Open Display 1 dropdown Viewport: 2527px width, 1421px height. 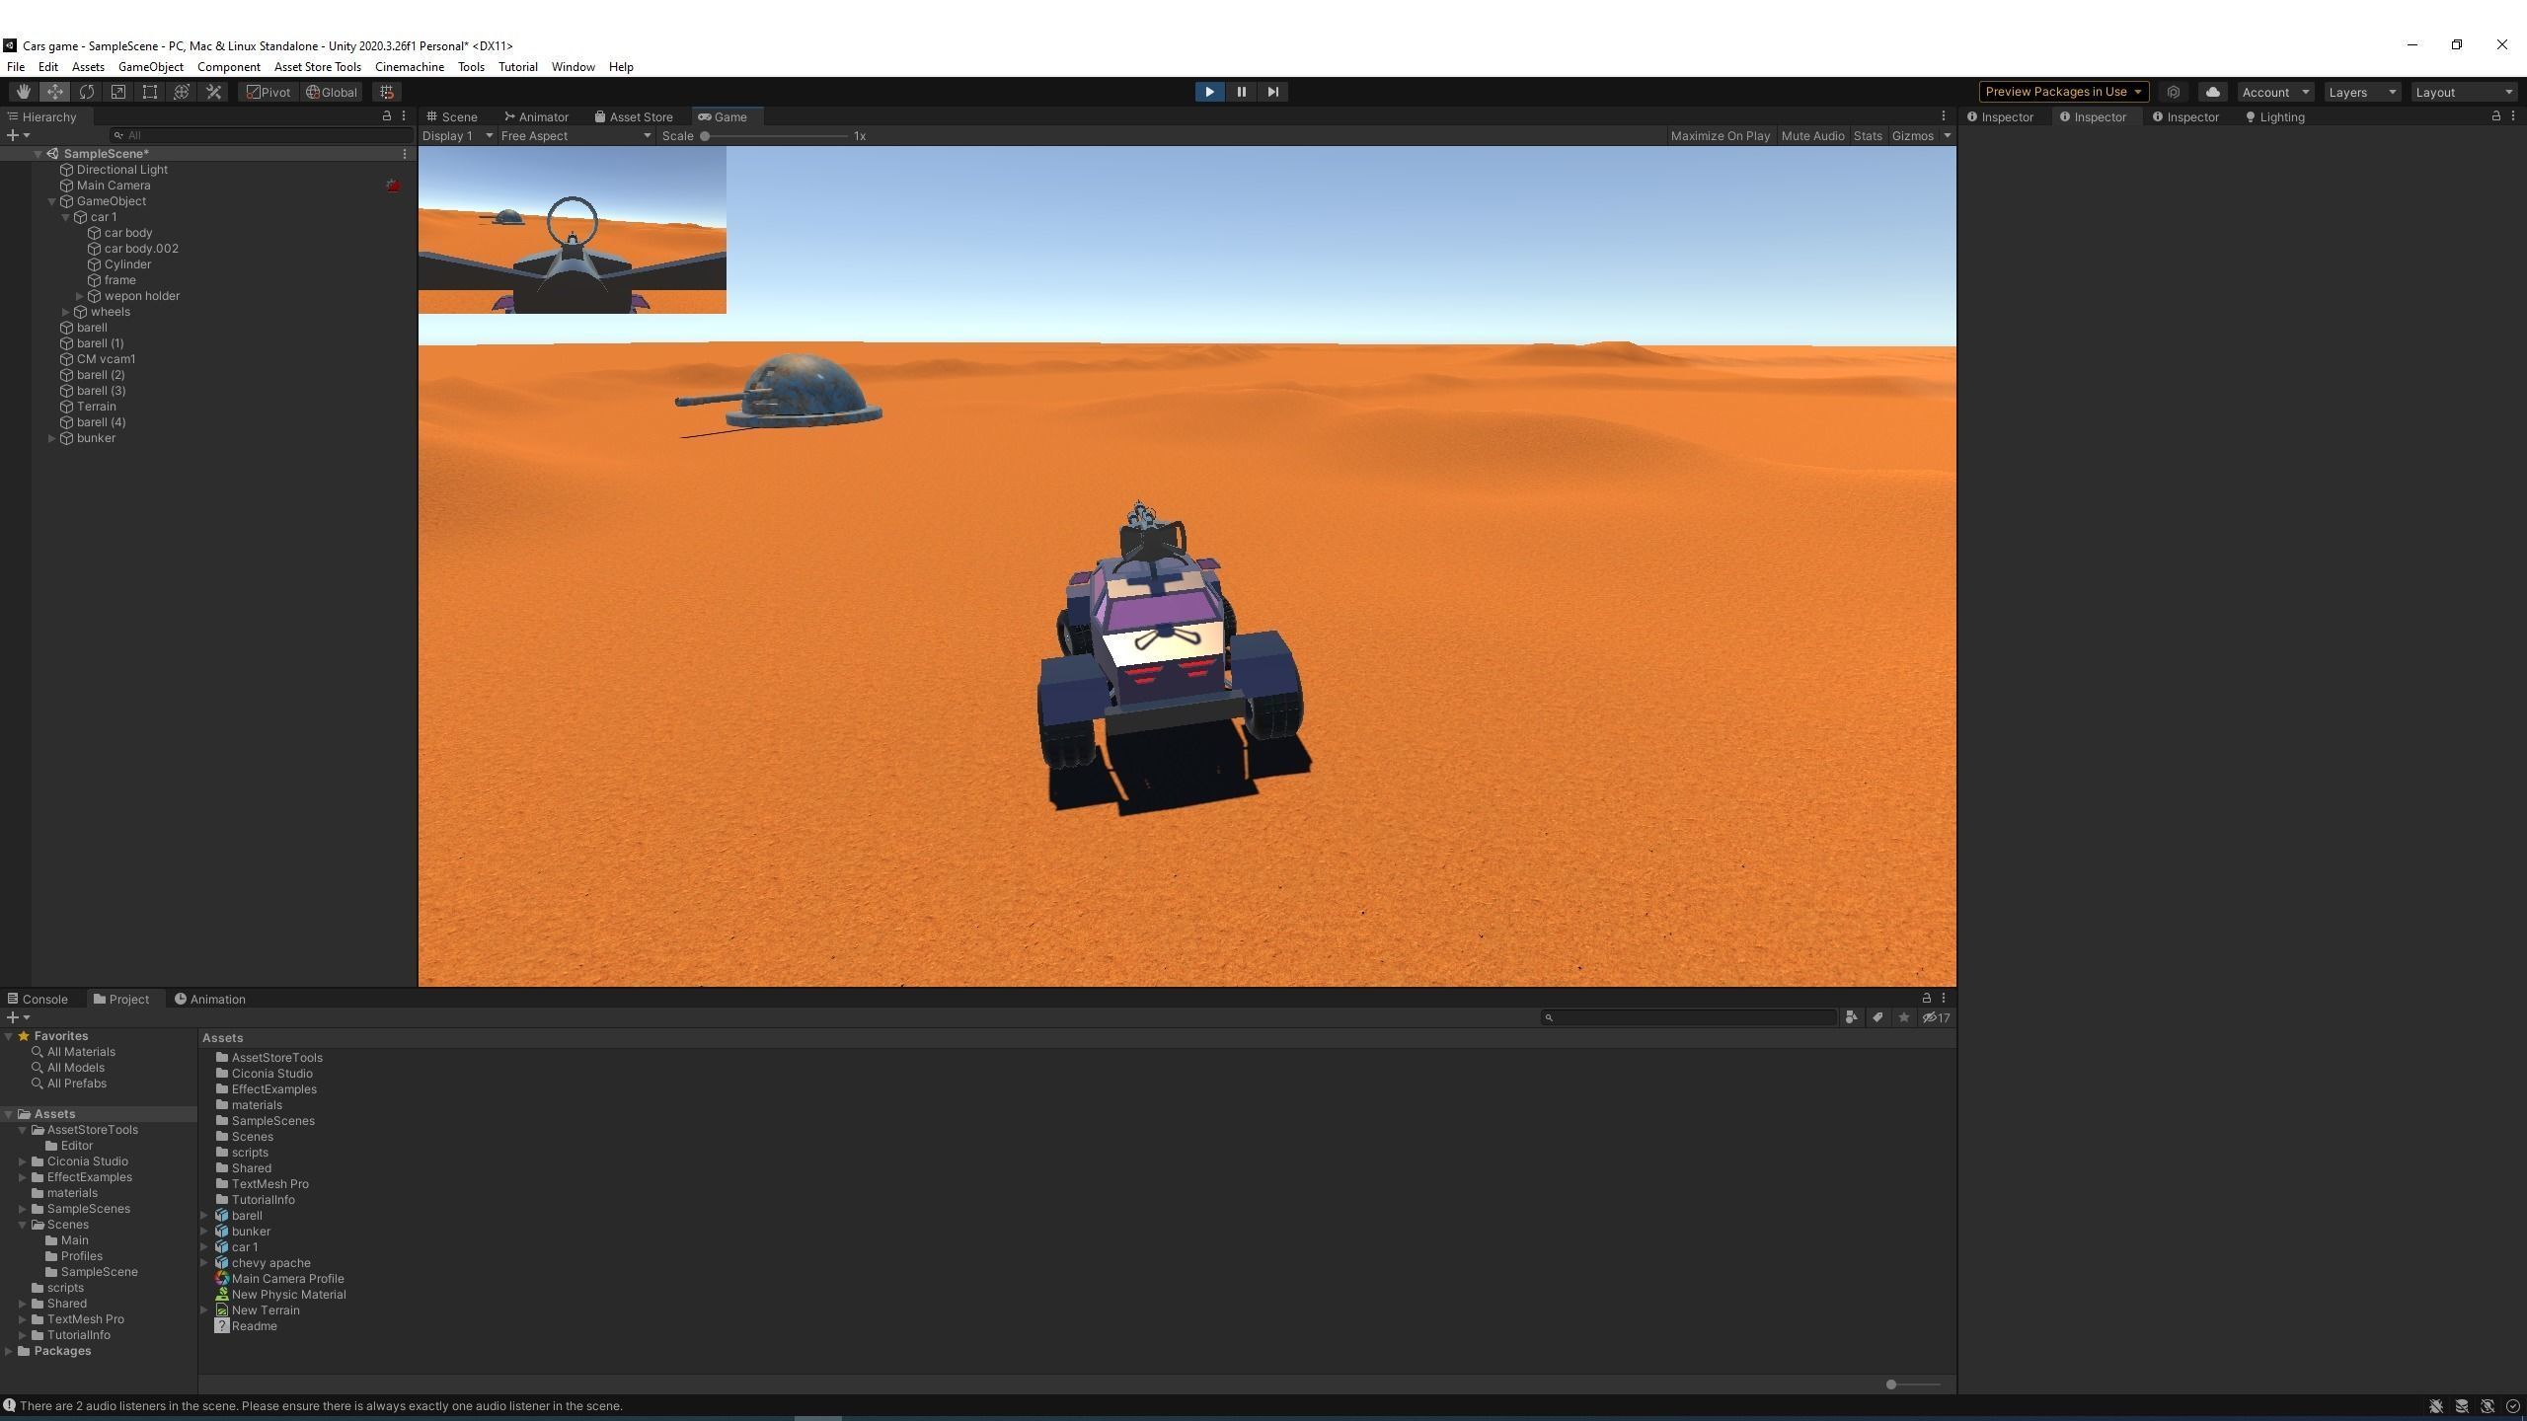[x=457, y=136]
